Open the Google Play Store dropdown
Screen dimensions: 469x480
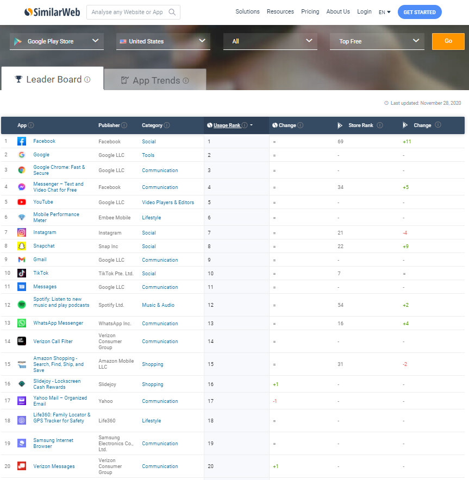pos(57,41)
